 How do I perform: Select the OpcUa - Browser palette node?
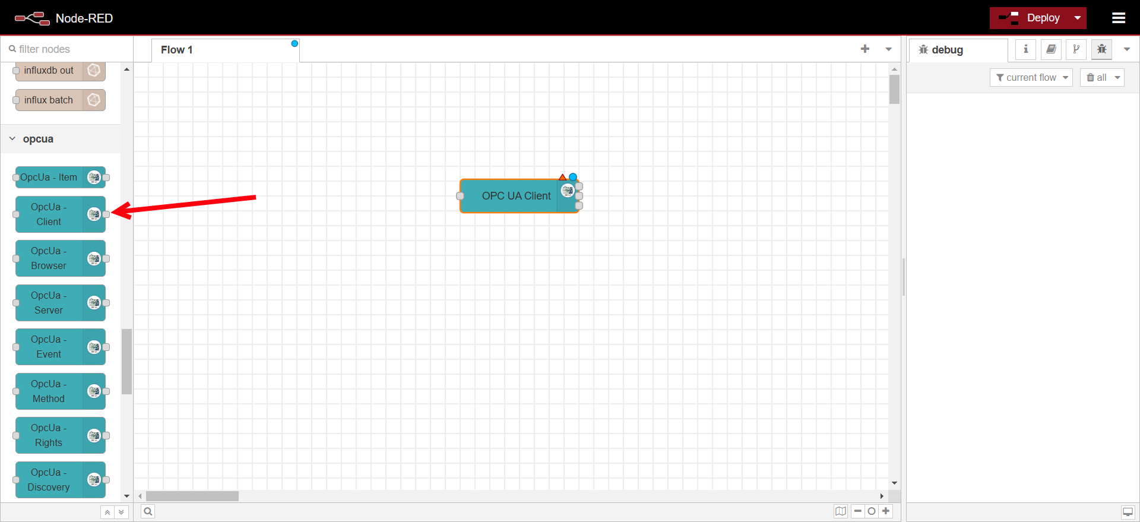pos(60,258)
